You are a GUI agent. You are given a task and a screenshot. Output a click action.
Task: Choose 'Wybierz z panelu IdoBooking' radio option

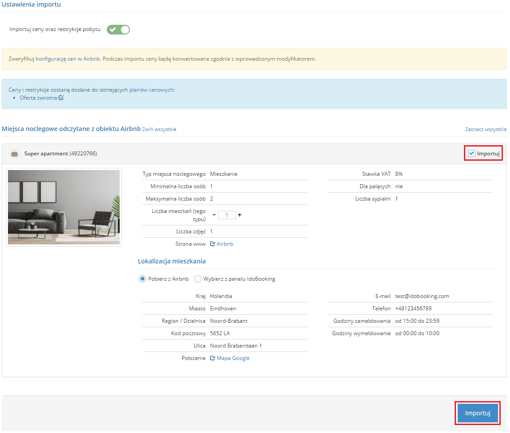198,279
